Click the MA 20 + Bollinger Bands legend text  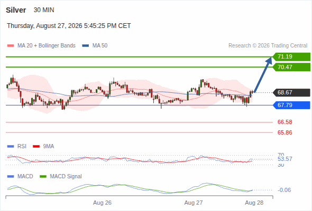click(x=47, y=46)
